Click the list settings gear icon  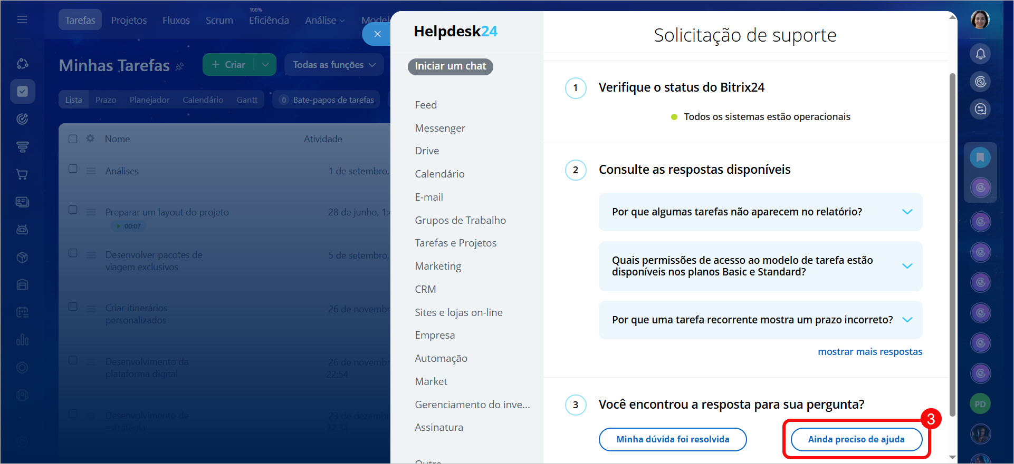point(90,139)
